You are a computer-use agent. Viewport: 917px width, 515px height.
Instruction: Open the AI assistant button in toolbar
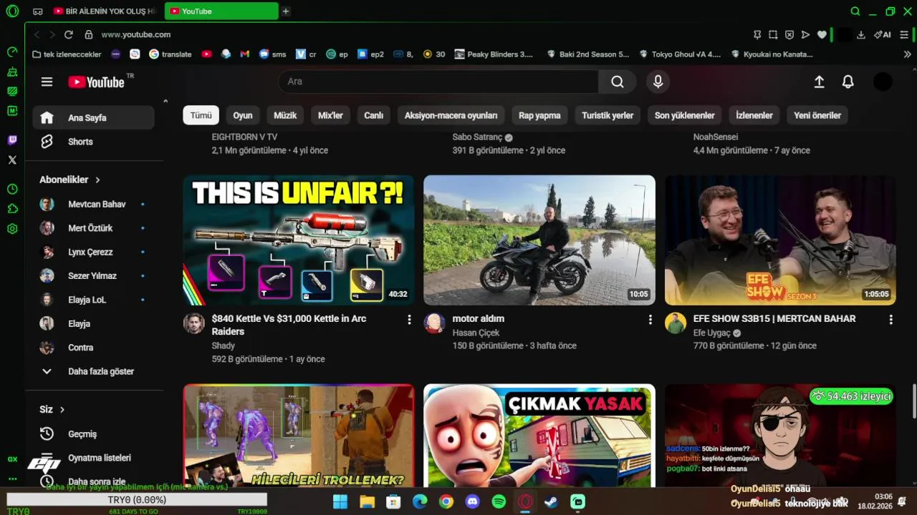point(882,34)
